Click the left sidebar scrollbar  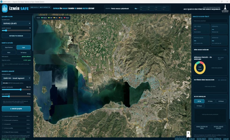(x=33, y=32)
